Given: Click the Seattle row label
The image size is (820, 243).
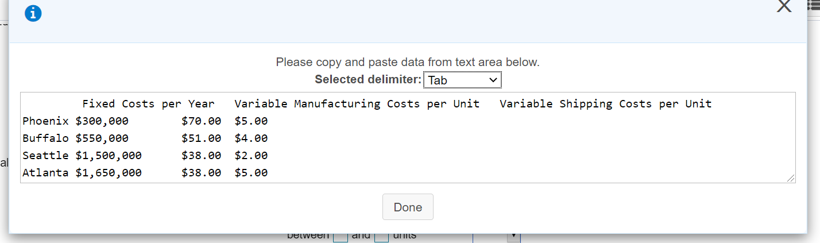Looking at the screenshot, I should [x=45, y=156].
